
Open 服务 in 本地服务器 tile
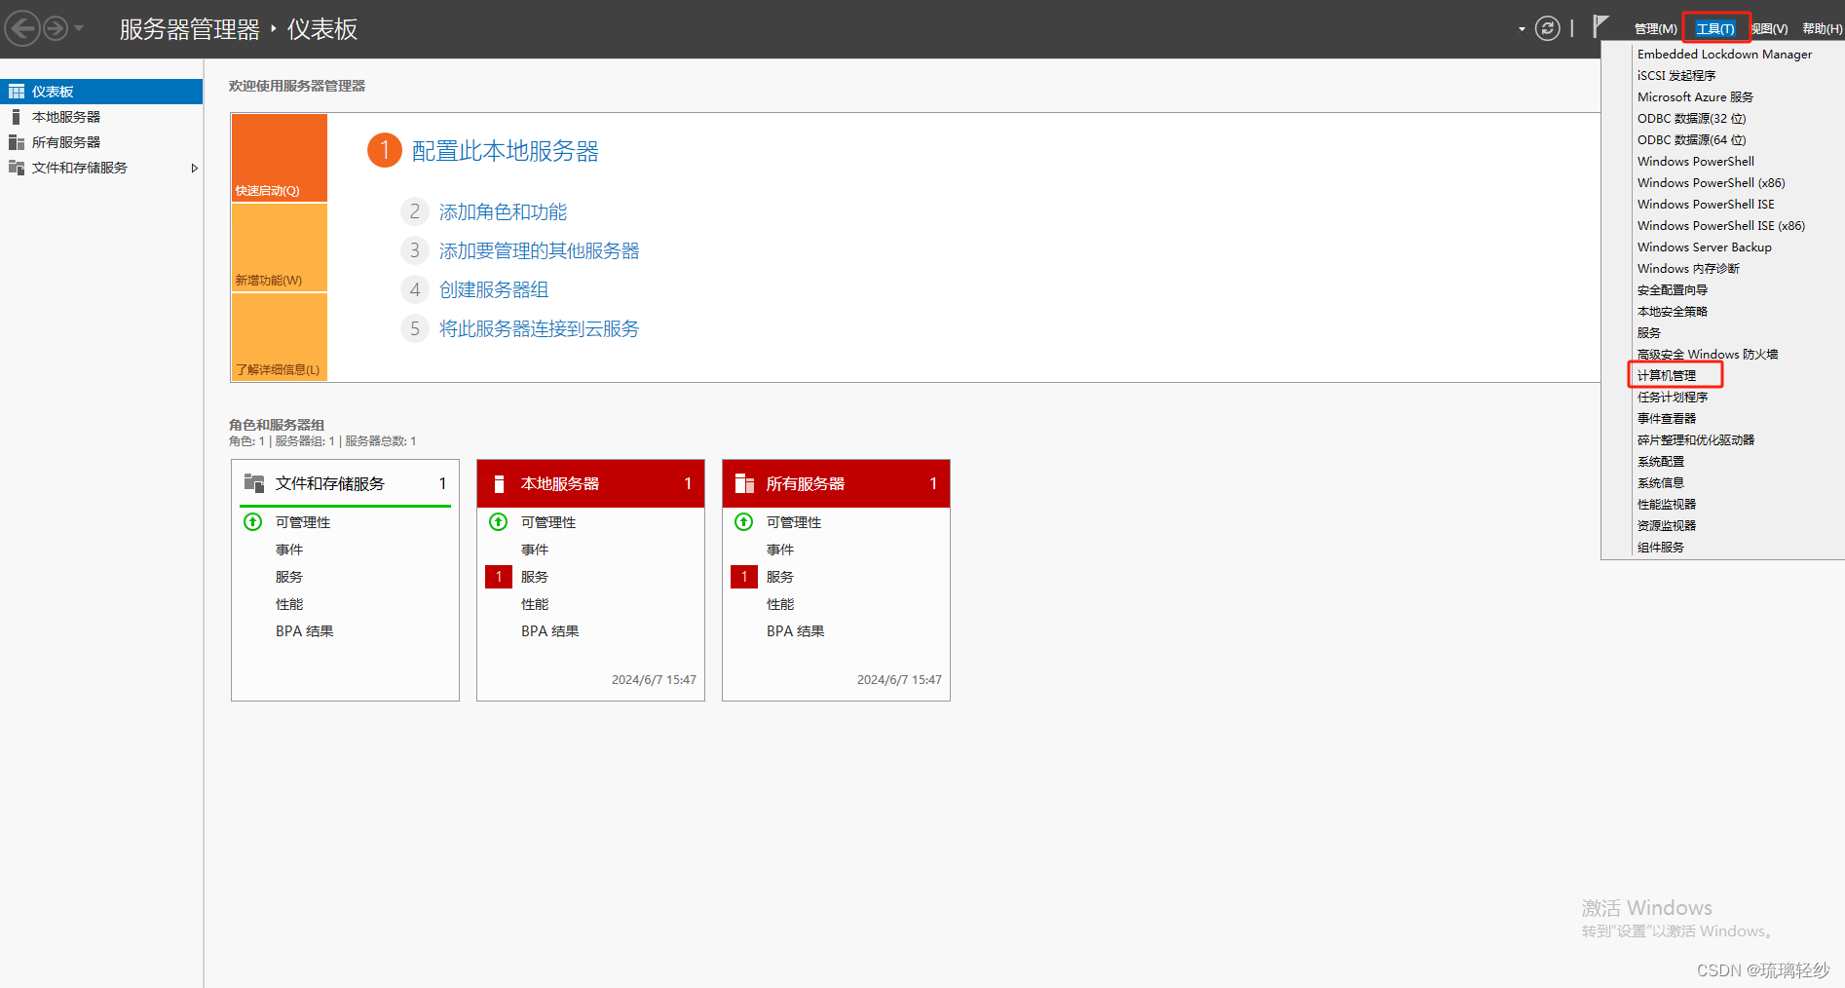pos(535,577)
